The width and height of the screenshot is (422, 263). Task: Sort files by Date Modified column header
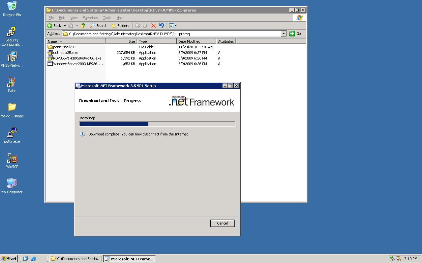coord(196,41)
